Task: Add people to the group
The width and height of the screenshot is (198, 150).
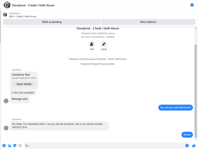Action: point(91,44)
